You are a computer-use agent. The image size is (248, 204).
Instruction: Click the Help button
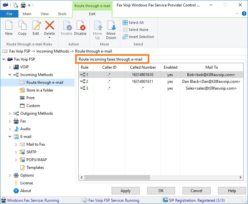[232, 191]
